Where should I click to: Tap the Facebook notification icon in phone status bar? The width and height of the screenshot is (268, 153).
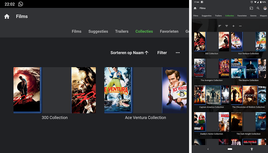coord(202,2)
